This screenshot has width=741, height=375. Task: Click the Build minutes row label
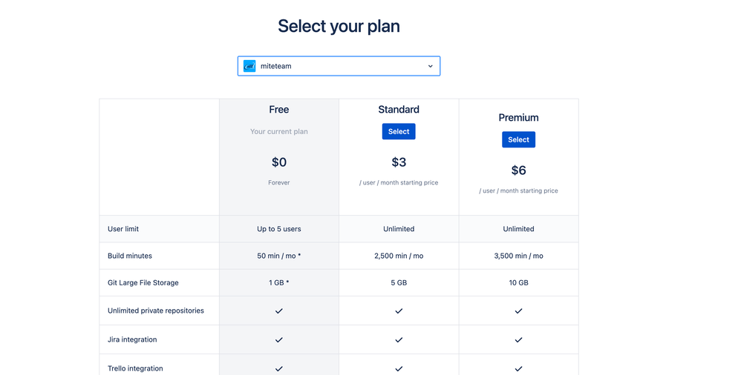(x=130, y=256)
